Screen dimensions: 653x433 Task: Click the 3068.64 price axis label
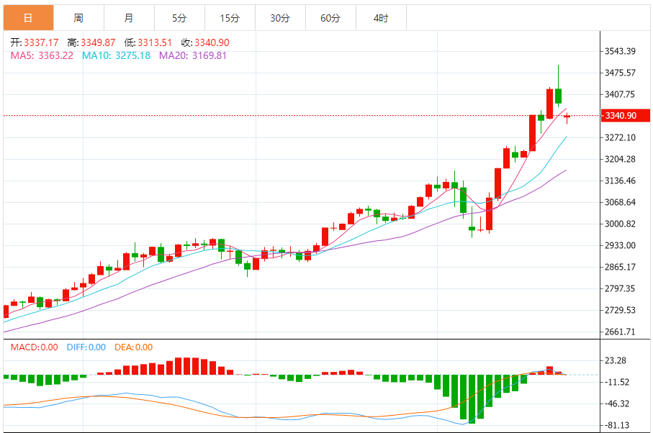pyautogui.click(x=620, y=203)
